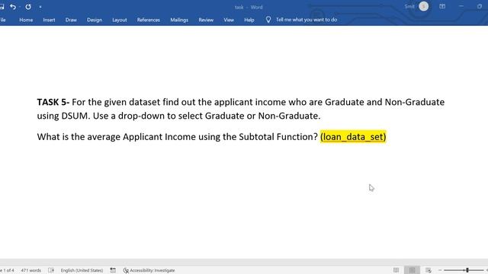Click the Smit account name
The width and height of the screenshot is (488, 274).
click(x=409, y=7)
